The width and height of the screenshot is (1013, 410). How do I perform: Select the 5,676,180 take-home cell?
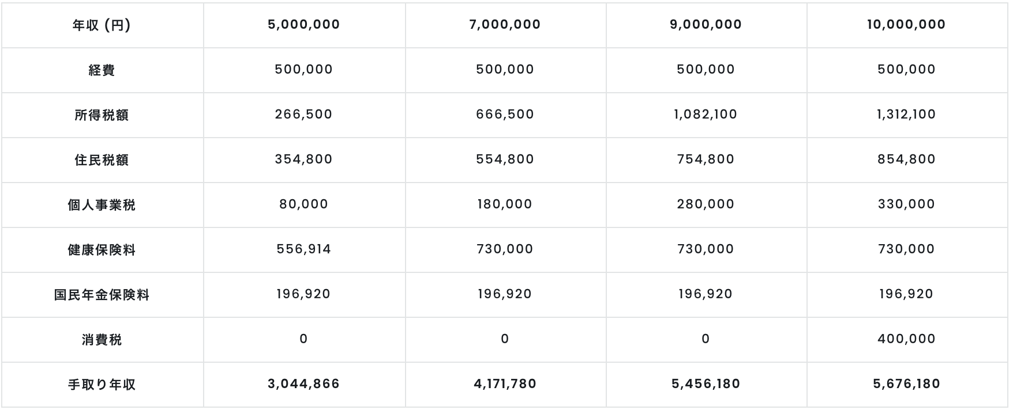[906, 384]
